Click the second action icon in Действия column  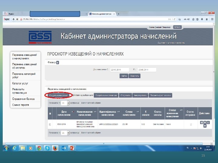tap(205, 123)
